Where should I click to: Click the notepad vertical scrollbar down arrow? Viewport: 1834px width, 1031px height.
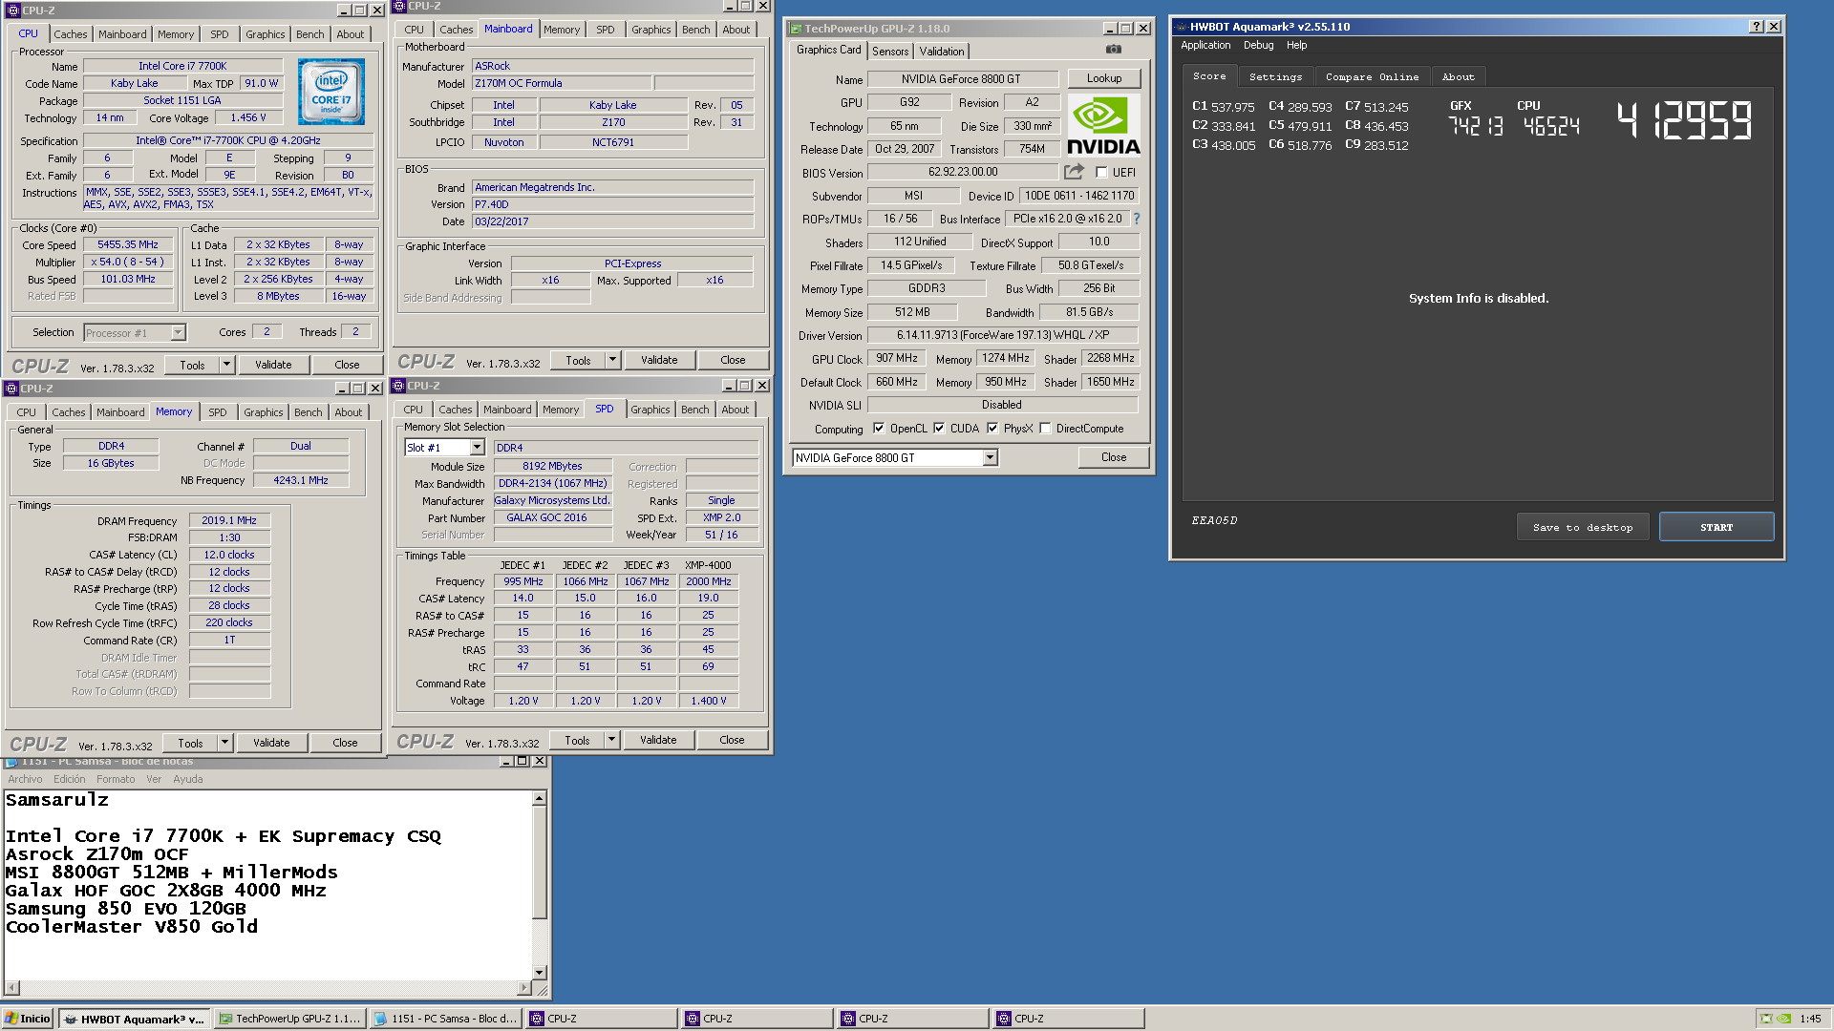click(x=539, y=972)
